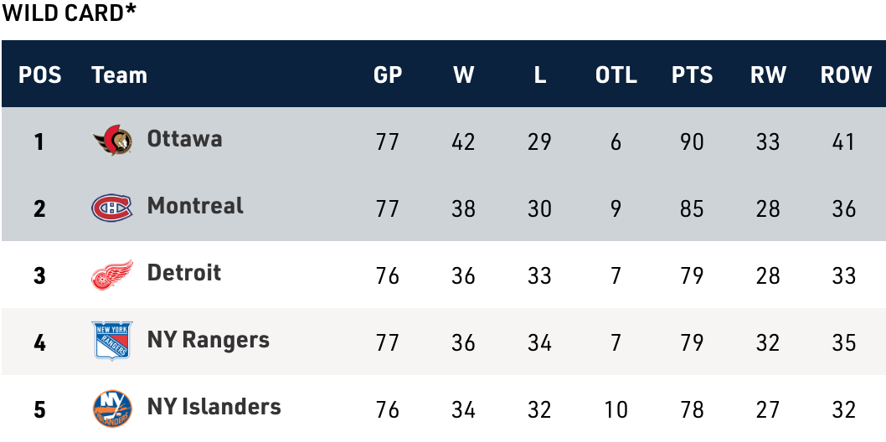
Task: Click the ROW column header
Action: (846, 75)
